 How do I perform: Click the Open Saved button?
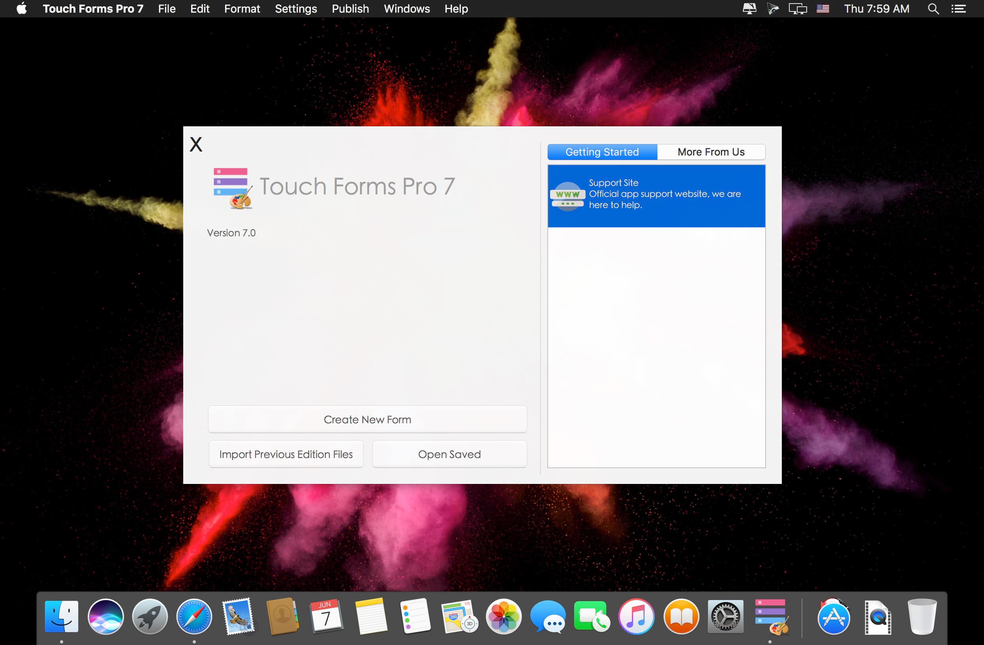449,454
